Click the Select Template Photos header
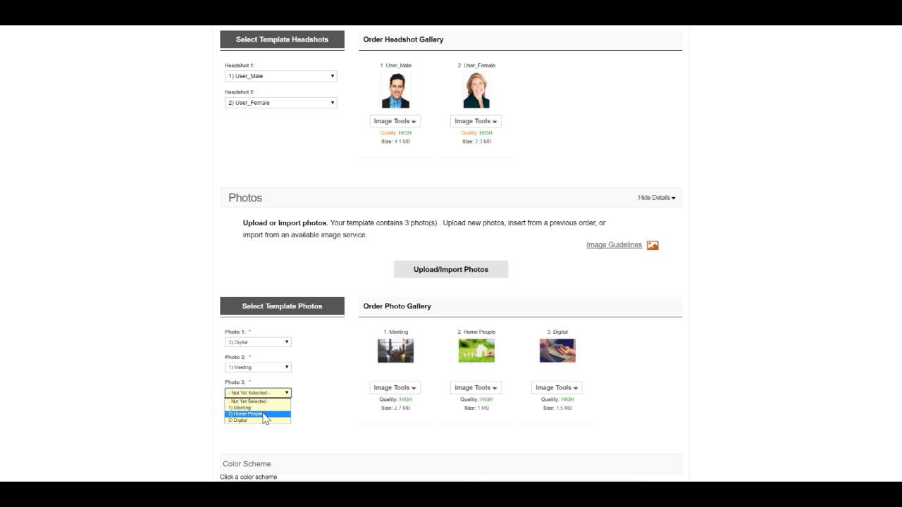Screen dimensions: 902x507 [282, 306]
